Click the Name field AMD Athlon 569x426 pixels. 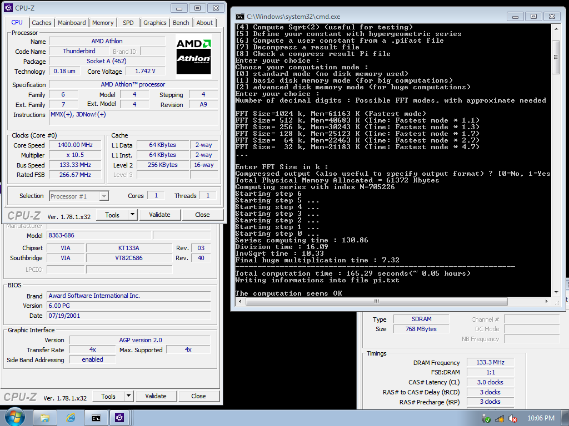click(x=107, y=41)
